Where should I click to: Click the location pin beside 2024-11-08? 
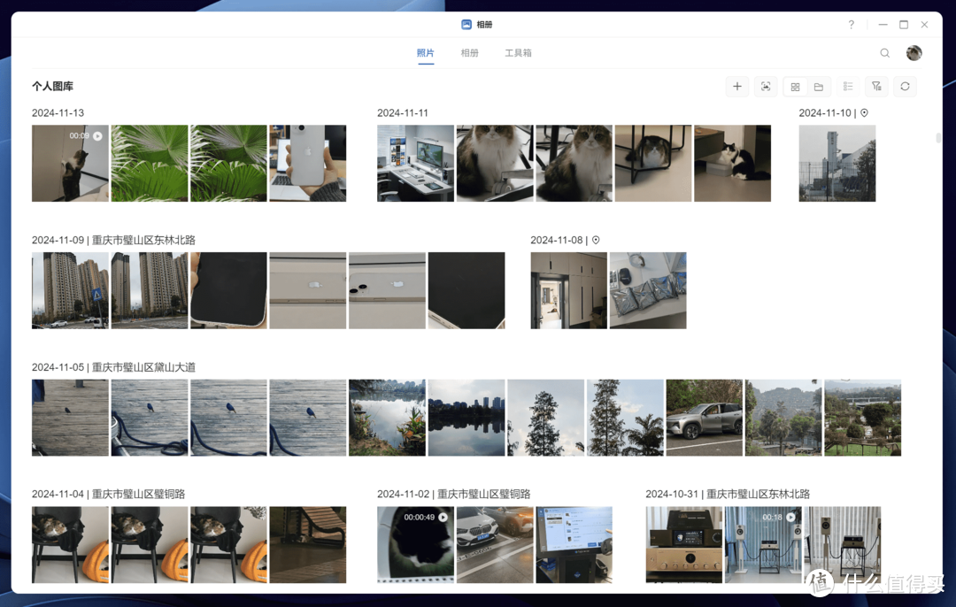tap(596, 241)
